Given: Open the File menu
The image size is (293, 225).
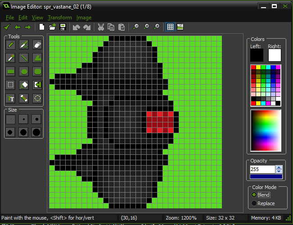Looking at the screenshot, I should [x=10, y=18].
